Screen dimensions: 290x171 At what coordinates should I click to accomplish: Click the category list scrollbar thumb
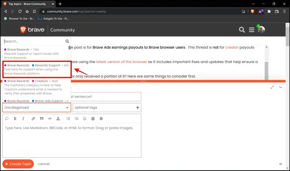coord(70,48)
